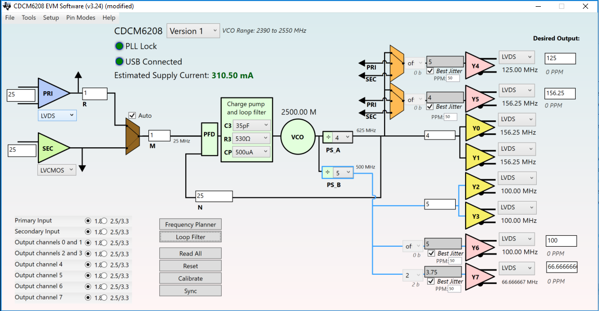This screenshot has width=599, height=311.
Task: Click the PRI frequency input field
Action: click(21, 95)
